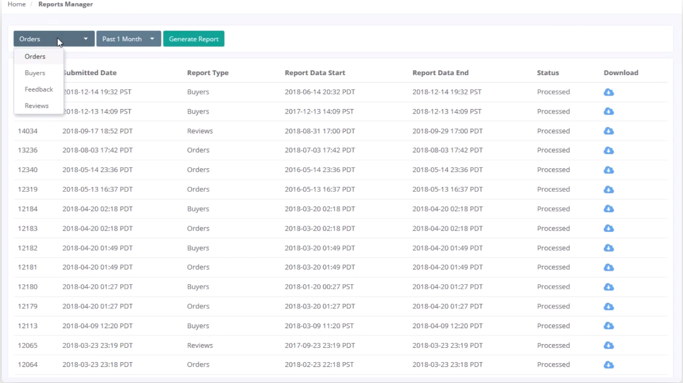Click the Report Data Start column header
The height and width of the screenshot is (383, 683).
[x=315, y=73]
